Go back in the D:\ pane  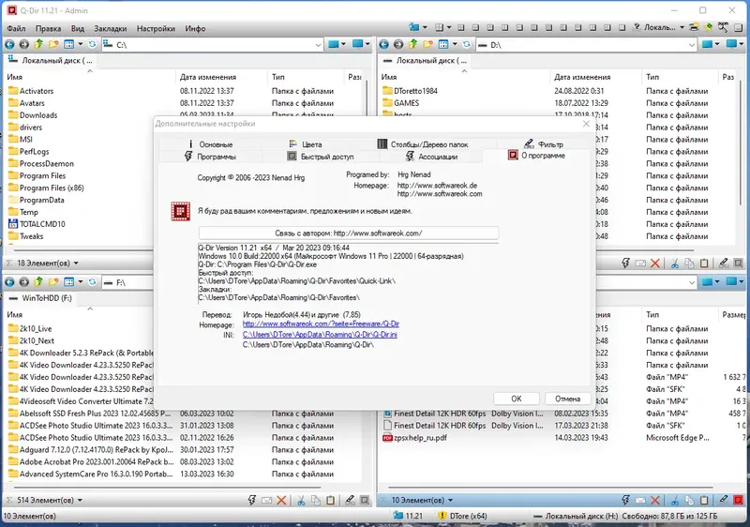[384, 44]
